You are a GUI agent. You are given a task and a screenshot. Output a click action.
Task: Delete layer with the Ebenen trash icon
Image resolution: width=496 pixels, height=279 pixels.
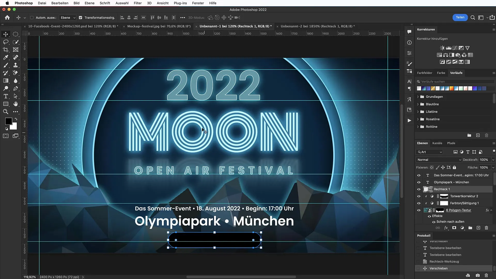[486, 228]
